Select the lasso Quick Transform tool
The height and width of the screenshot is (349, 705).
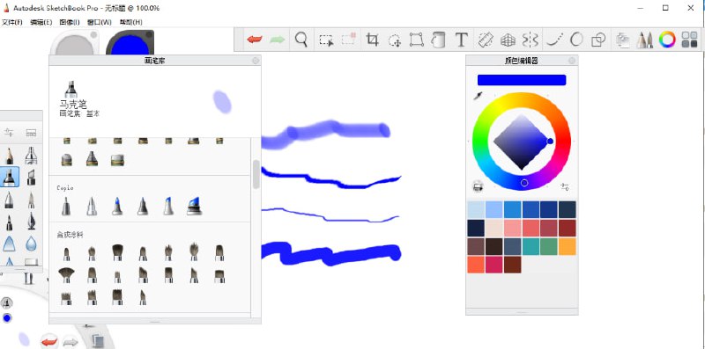click(395, 40)
